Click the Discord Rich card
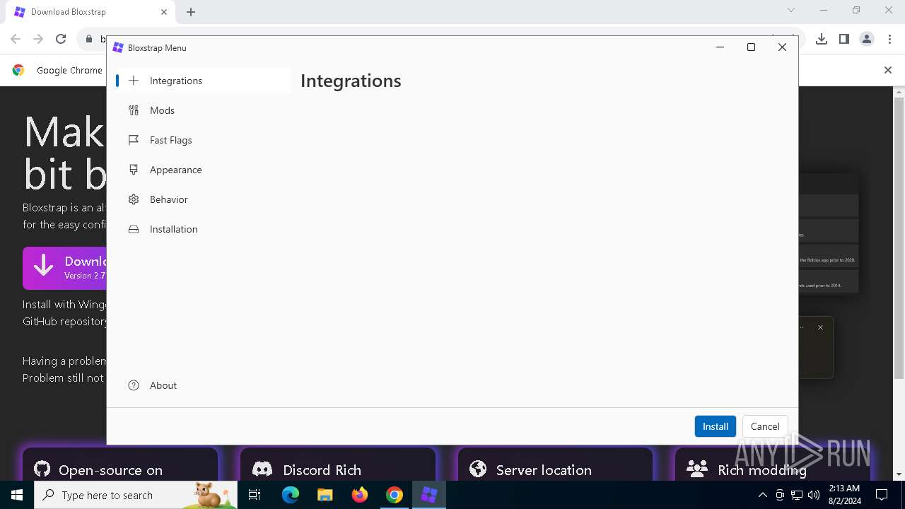The height and width of the screenshot is (509, 905). click(338, 464)
